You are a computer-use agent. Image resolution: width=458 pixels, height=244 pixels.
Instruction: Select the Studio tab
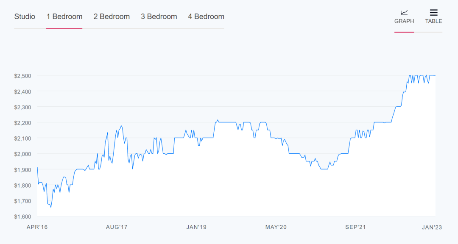pyautogui.click(x=25, y=17)
